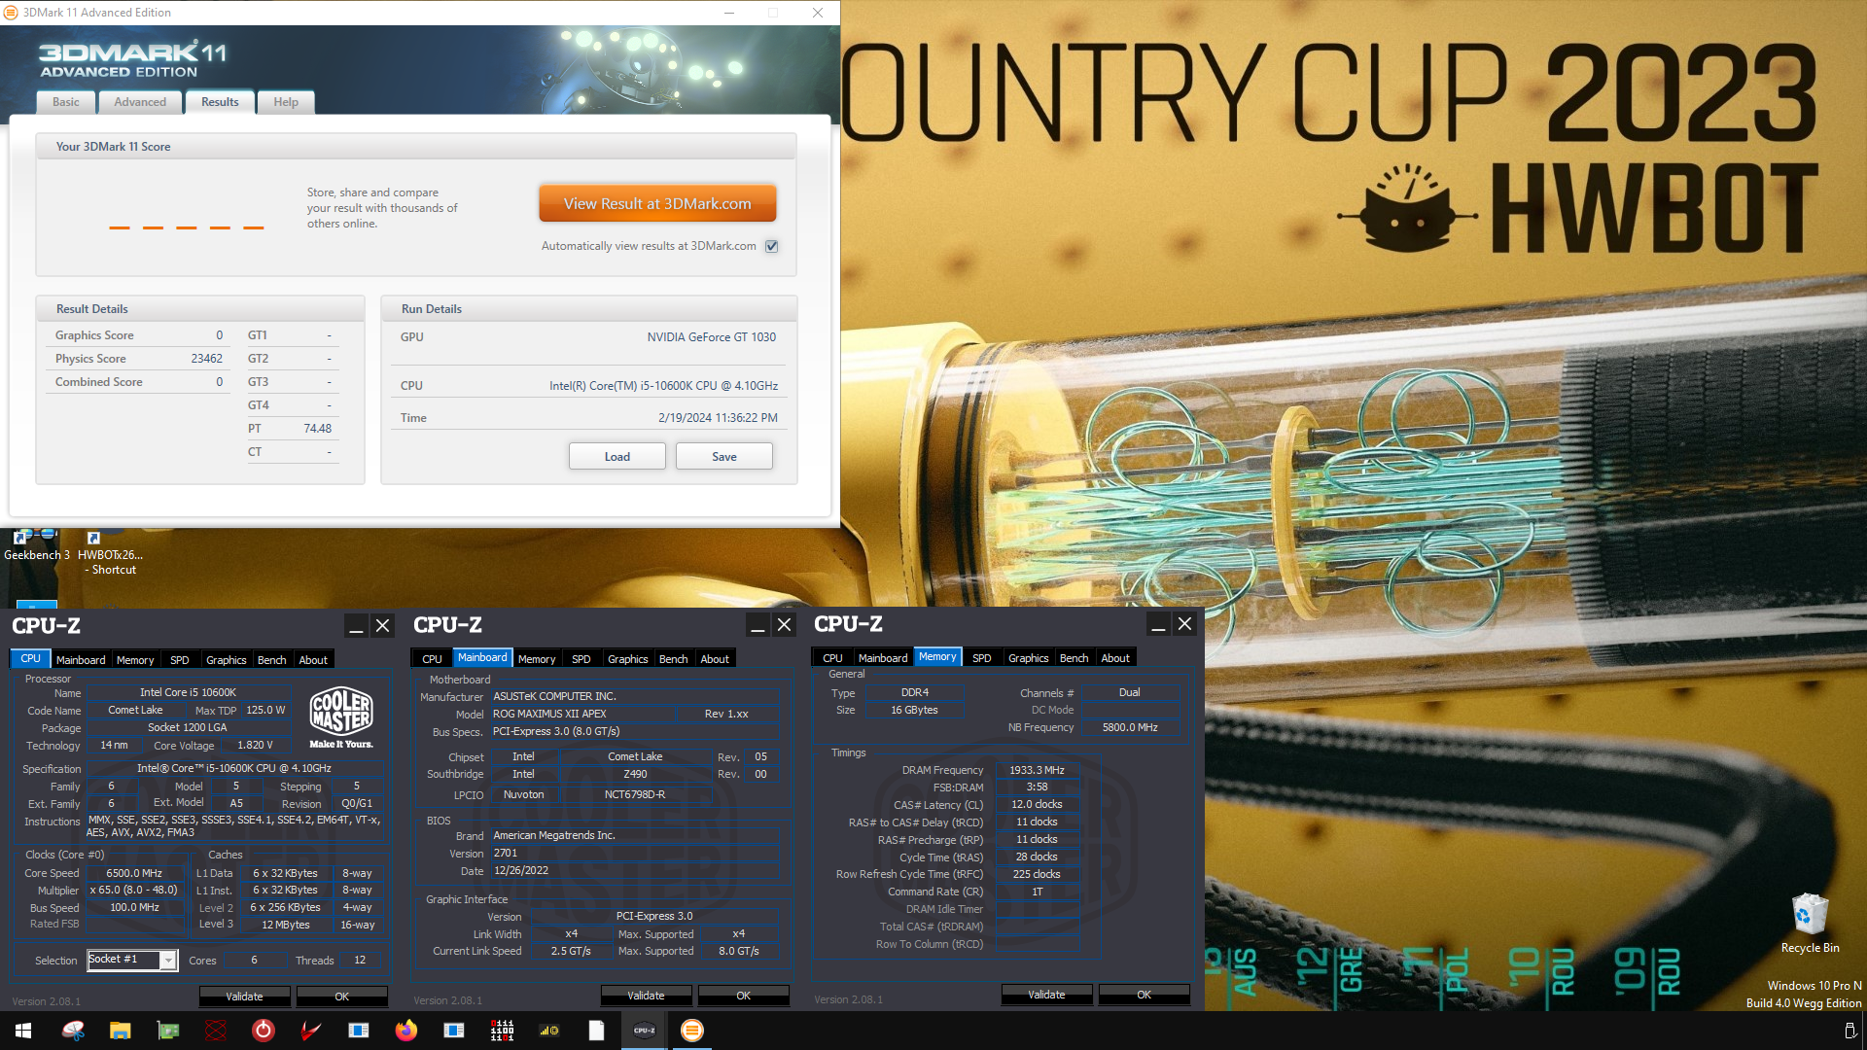Click the NB Frequency 5800.0 MHz value
This screenshot has height=1050, width=1867.
(1130, 727)
